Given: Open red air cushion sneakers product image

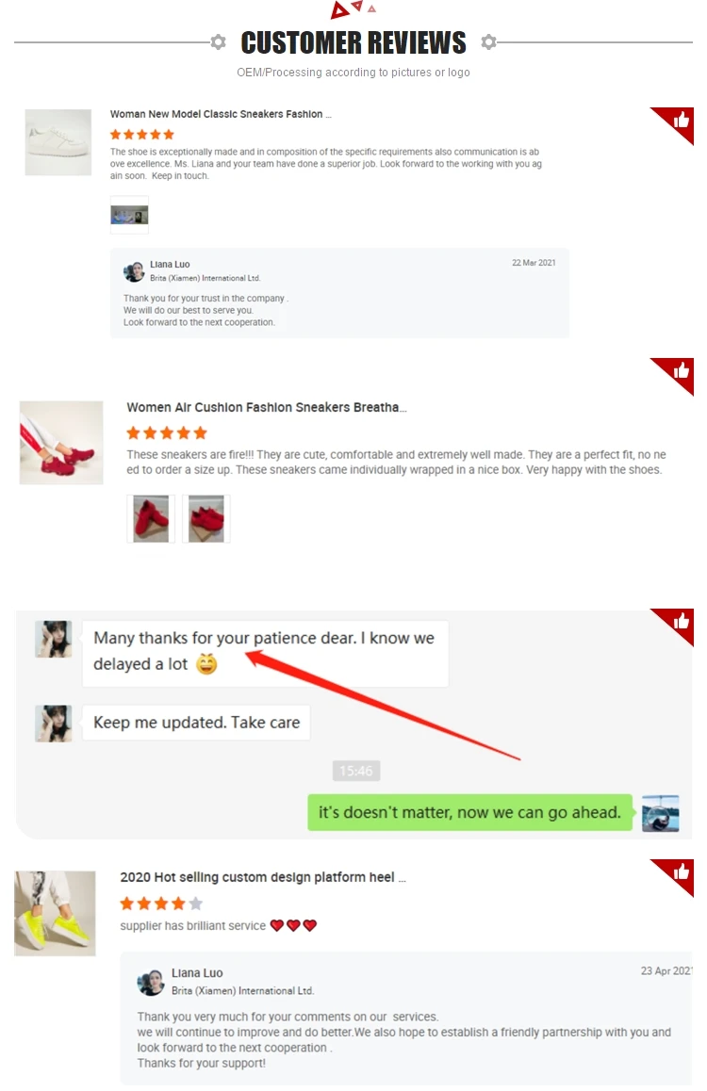Looking at the screenshot, I should 61,443.
